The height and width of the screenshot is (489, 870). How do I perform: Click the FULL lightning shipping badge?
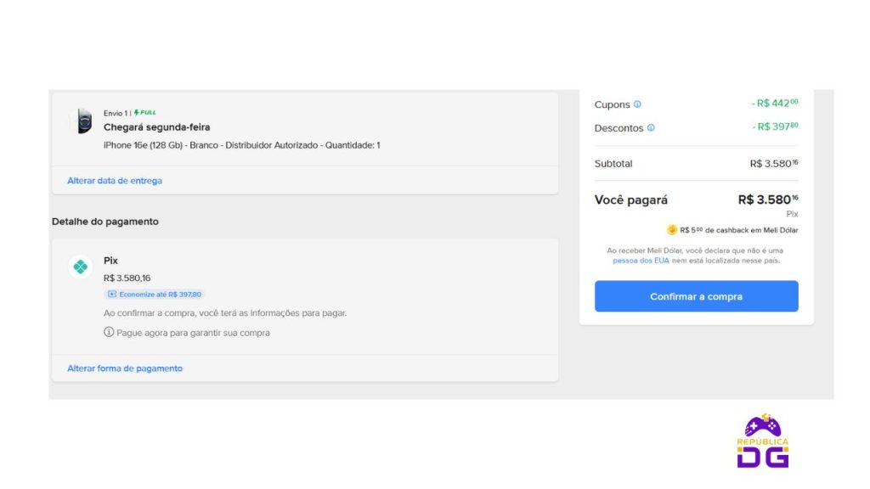tap(144, 113)
